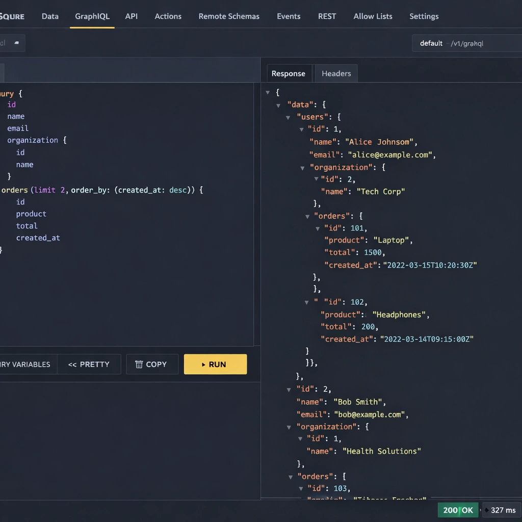522x522 pixels.
Task: Collapse the "users" array node
Action: pyautogui.click(x=289, y=117)
